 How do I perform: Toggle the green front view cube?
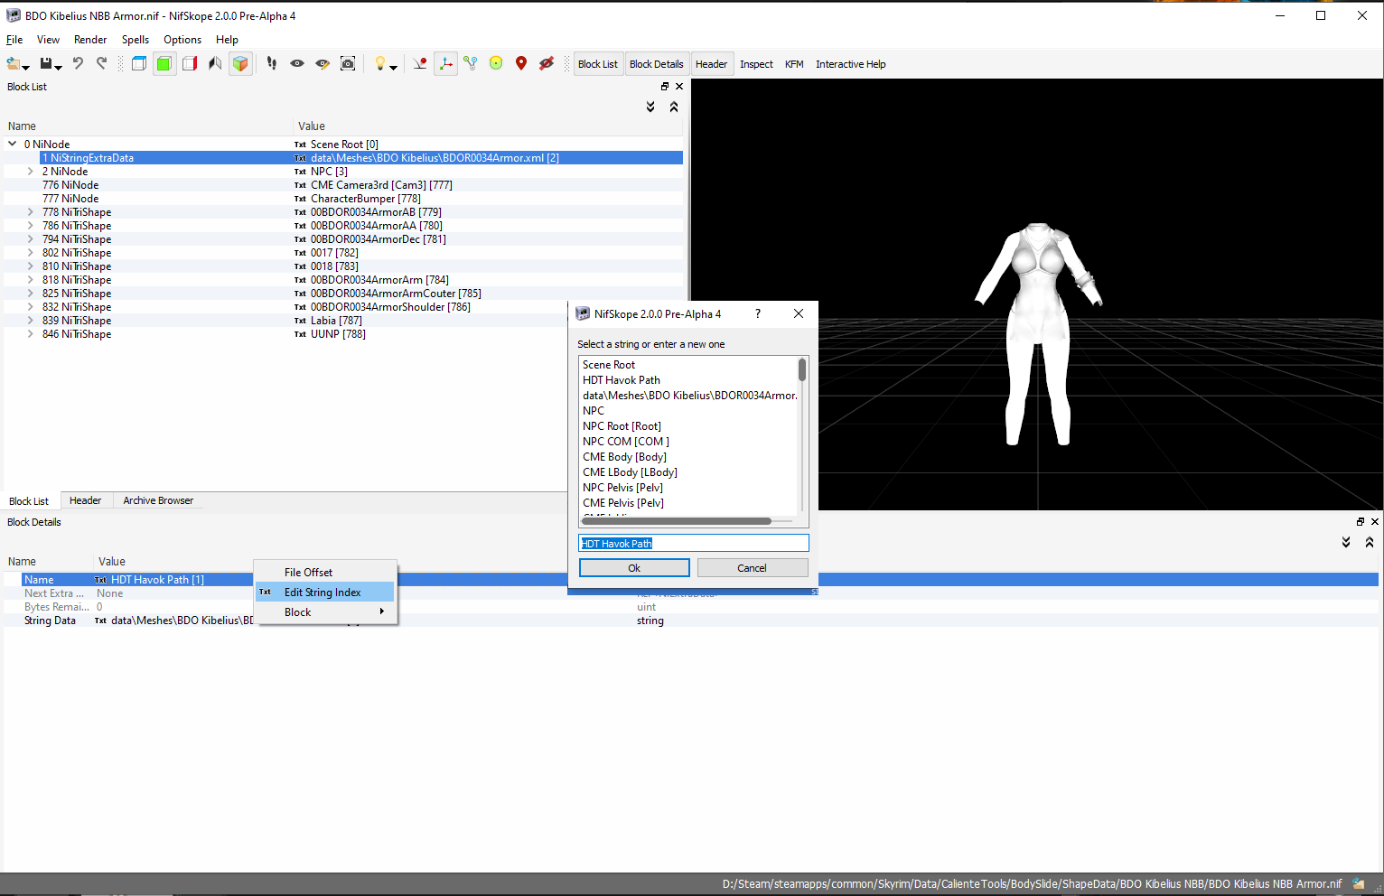click(x=164, y=63)
